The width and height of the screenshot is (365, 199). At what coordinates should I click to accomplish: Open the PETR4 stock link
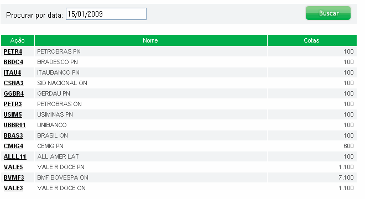coord(13,51)
